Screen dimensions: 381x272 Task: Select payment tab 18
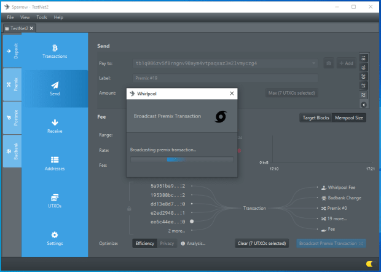[364, 58]
